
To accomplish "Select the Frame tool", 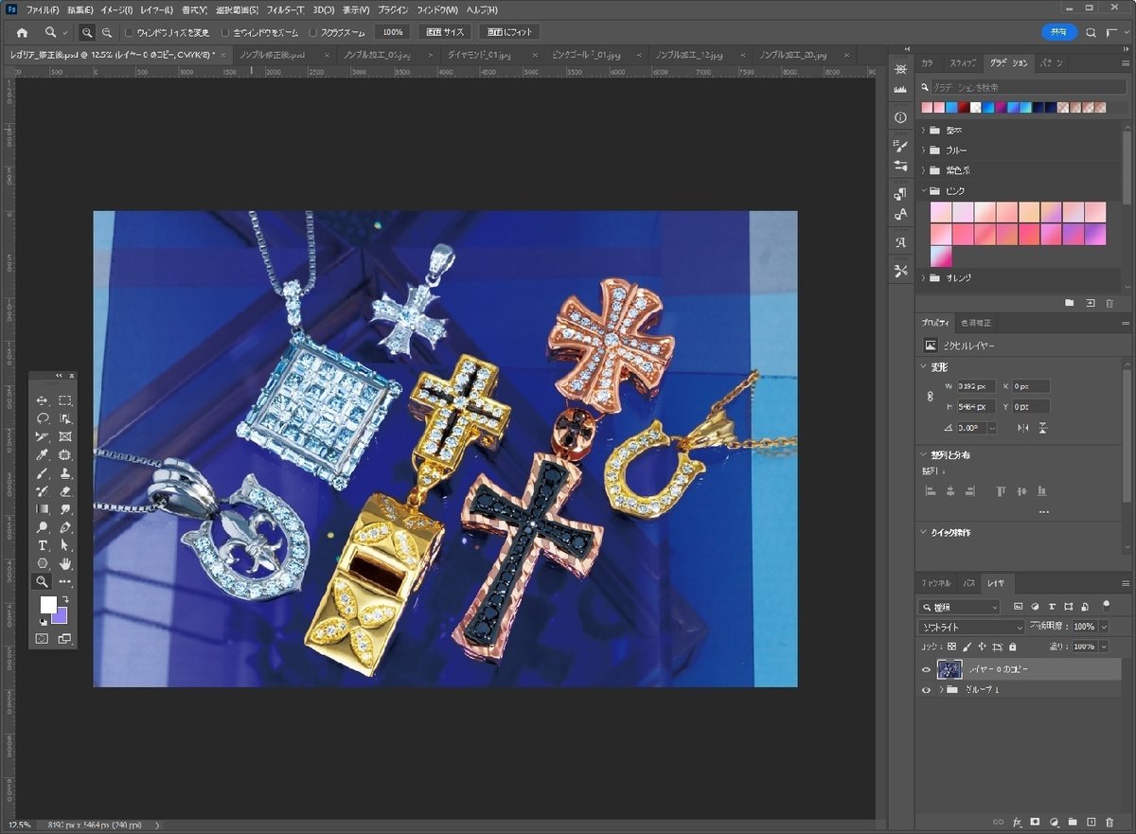I will 65,436.
